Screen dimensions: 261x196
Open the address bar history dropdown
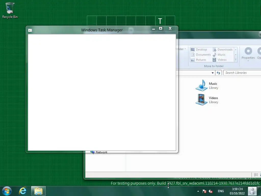pyautogui.click(x=213, y=73)
